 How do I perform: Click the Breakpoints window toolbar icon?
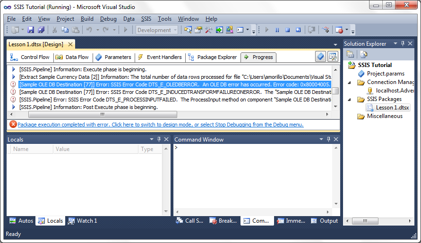coord(339,30)
